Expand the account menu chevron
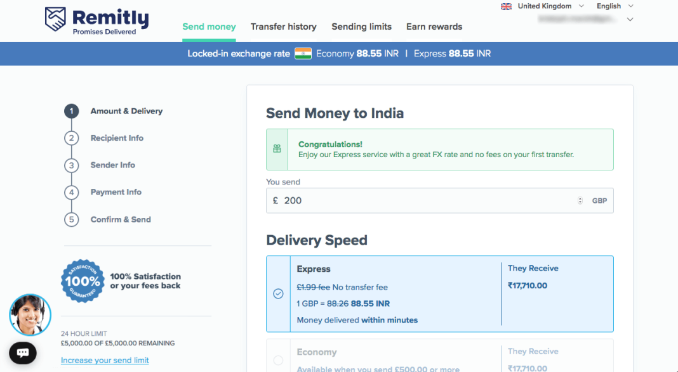This screenshot has width=678, height=372. click(x=629, y=19)
